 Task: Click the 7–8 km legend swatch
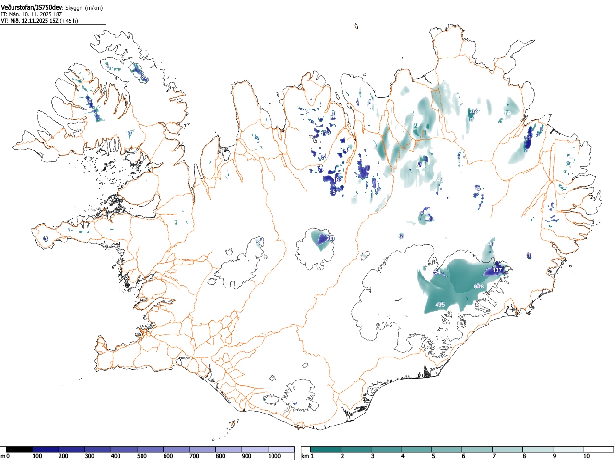point(507,449)
